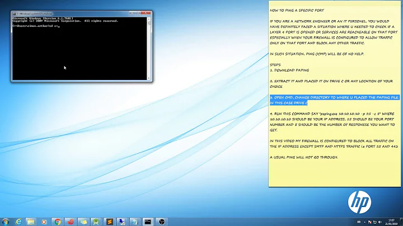
Task: Click the STEPS heading in sticky note
Action: (x=275, y=65)
